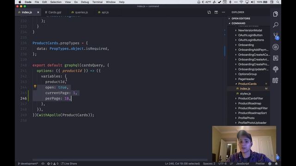The width and height of the screenshot is (296, 166).
Task: Open the Window menu
Action: tap(111, 2)
